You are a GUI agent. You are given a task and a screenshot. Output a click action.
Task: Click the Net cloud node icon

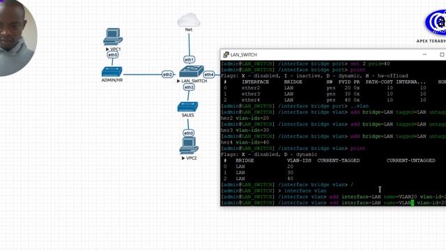[189, 20]
